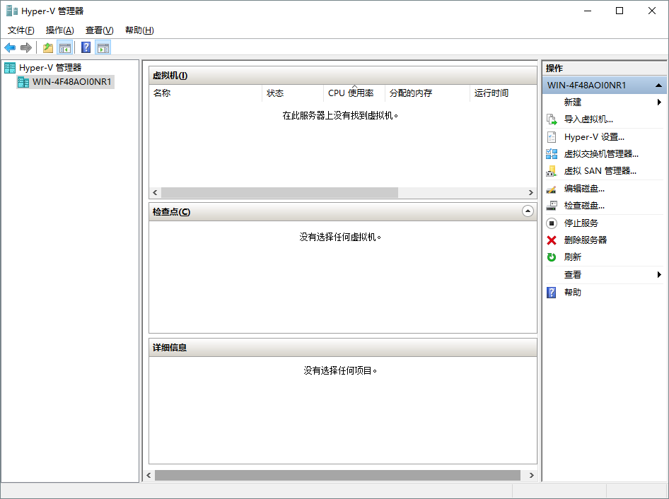Maximize the Hyper-V 管理器 window
Image resolution: width=669 pixels, height=499 pixels.
coord(619,11)
